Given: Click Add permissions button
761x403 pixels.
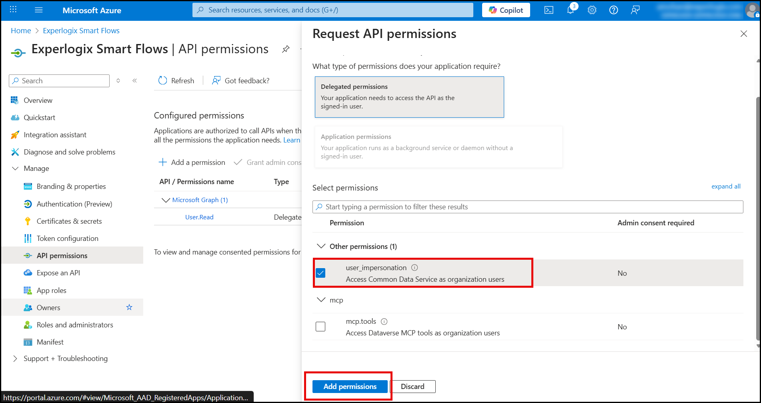Looking at the screenshot, I should click(x=350, y=386).
